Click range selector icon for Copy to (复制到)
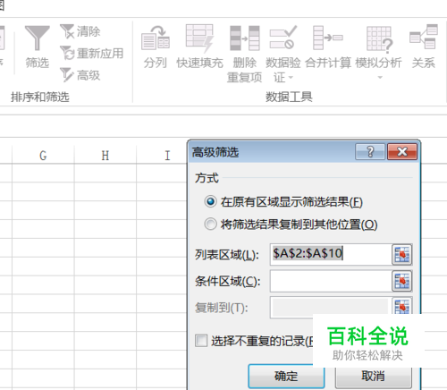This screenshot has height=390, width=447. [x=402, y=306]
